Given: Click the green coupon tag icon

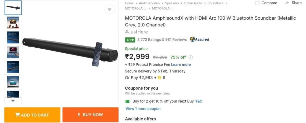Looking at the screenshot, I should [127, 101].
